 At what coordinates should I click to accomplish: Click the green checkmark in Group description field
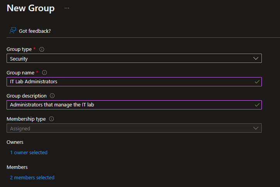click(257, 105)
